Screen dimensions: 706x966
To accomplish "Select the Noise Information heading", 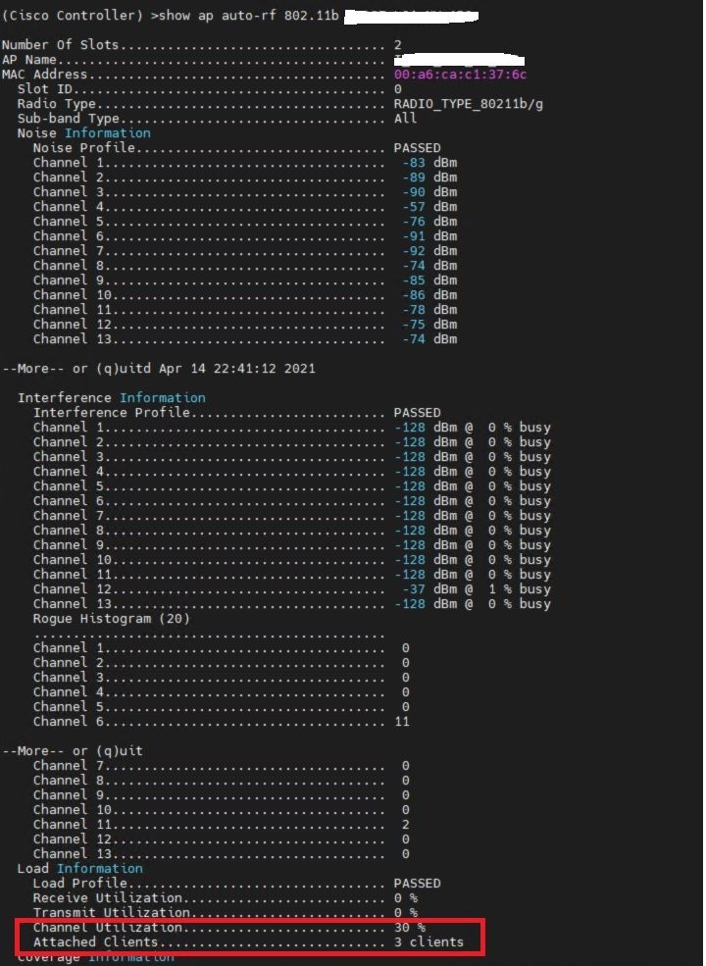I will point(83,133).
